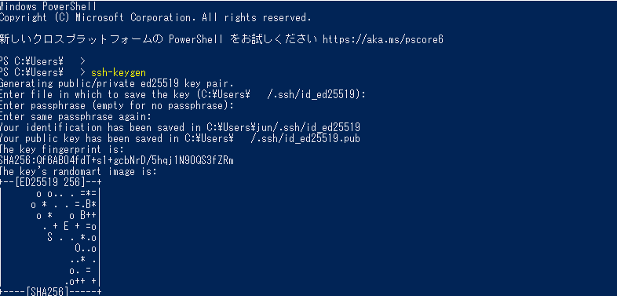
Task: Click the S character in the randomart
Action: [49, 237]
